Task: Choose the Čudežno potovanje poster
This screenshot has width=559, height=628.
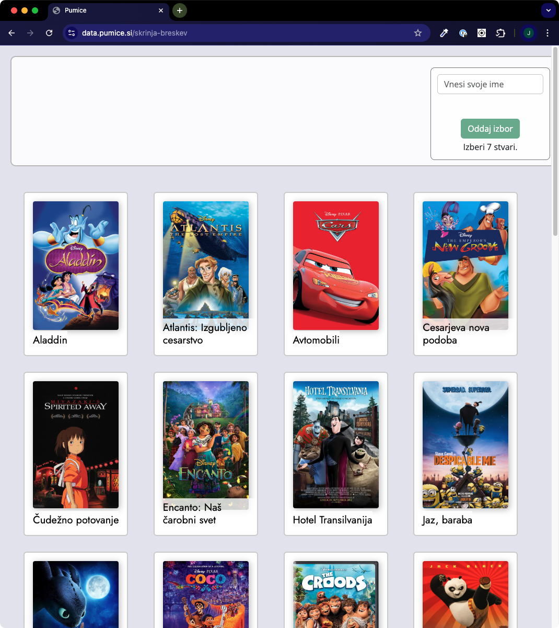Action: [x=76, y=445]
